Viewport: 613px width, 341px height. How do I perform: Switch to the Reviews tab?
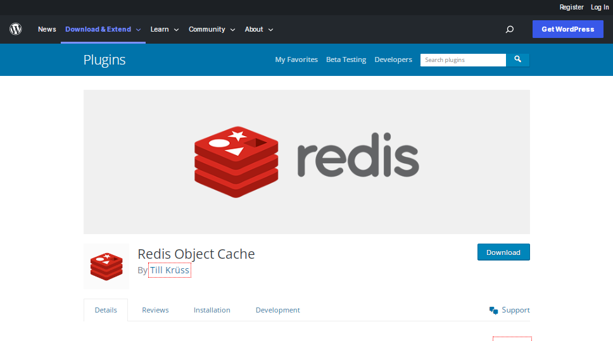(155, 310)
